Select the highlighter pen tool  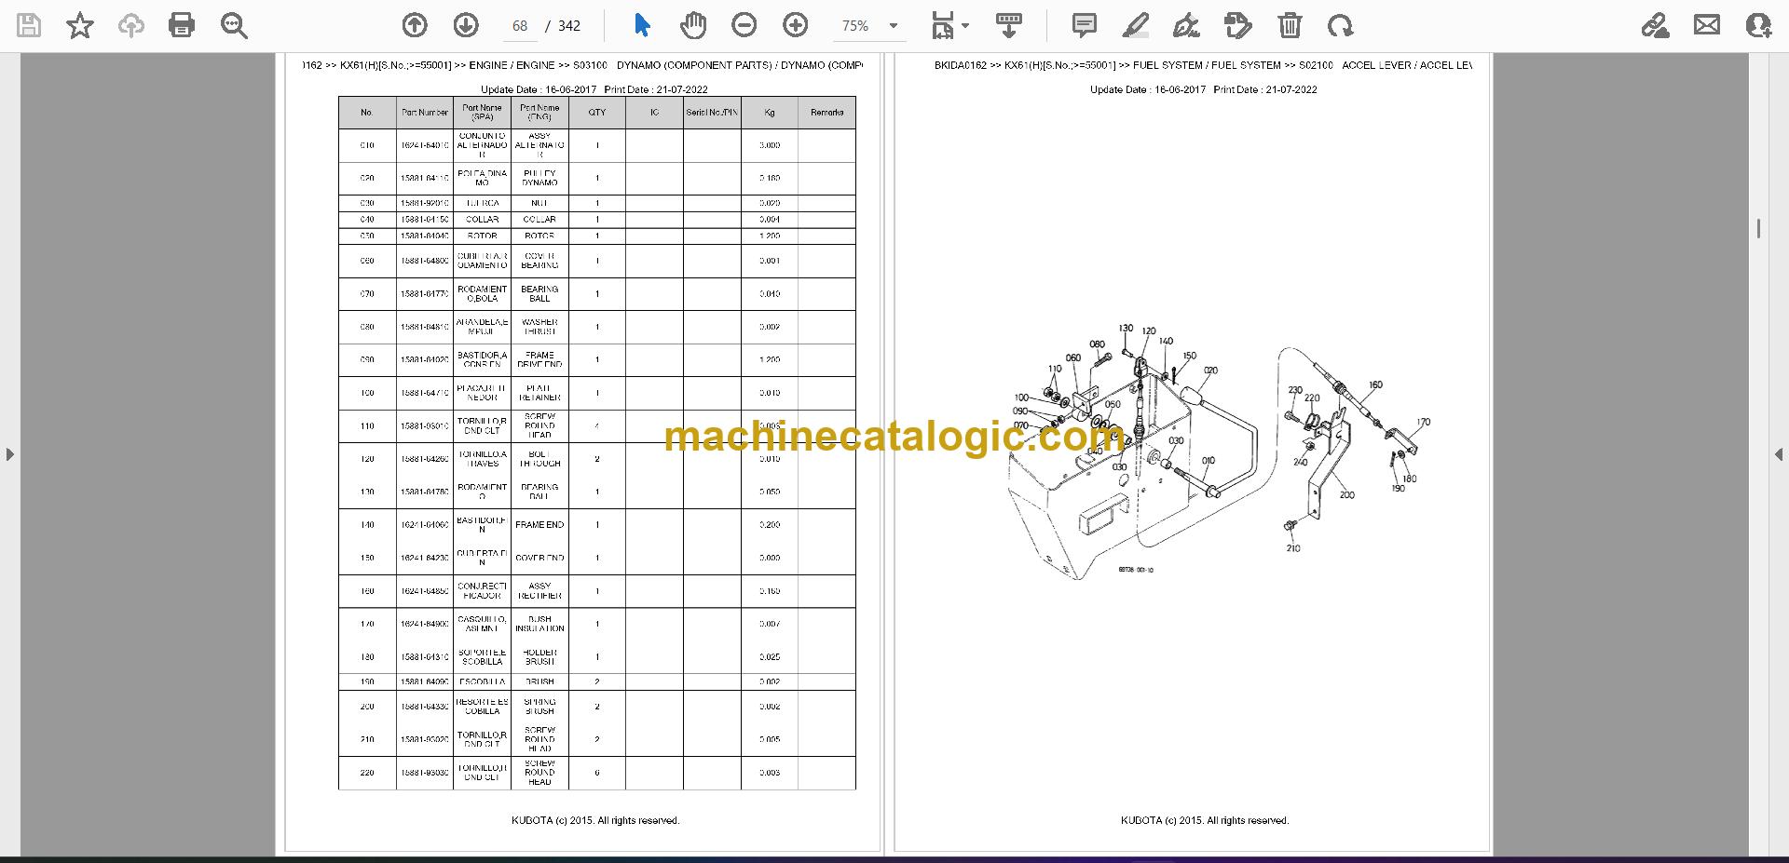pyautogui.click(x=1135, y=26)
